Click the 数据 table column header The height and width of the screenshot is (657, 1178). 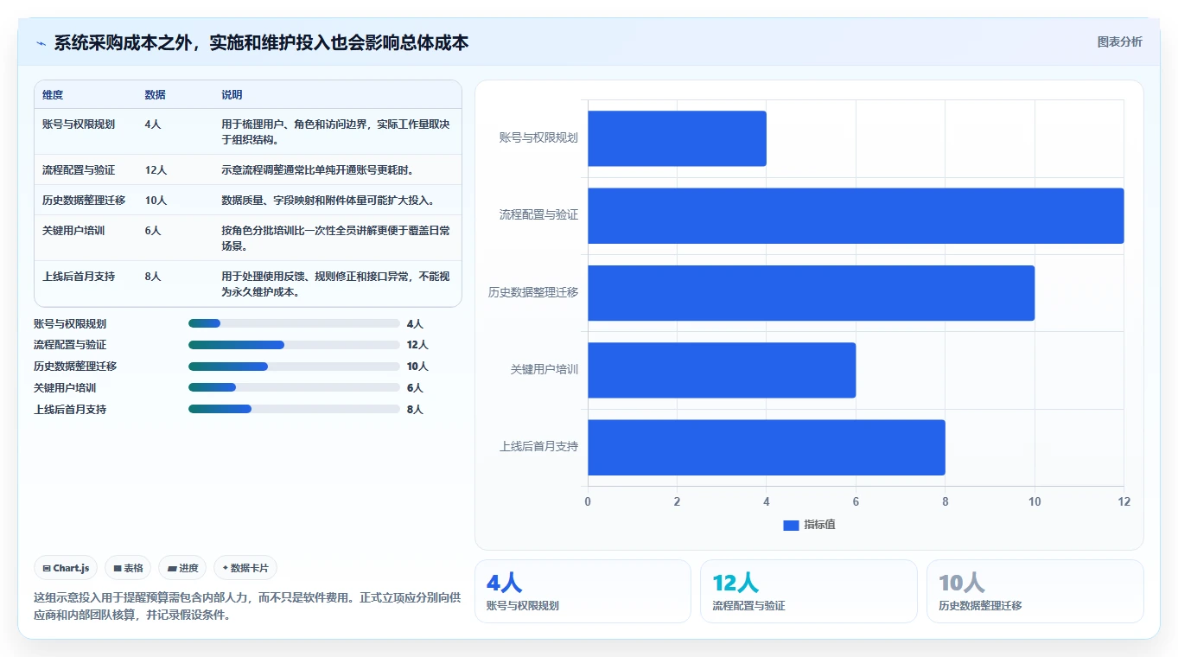coord(156,95)
